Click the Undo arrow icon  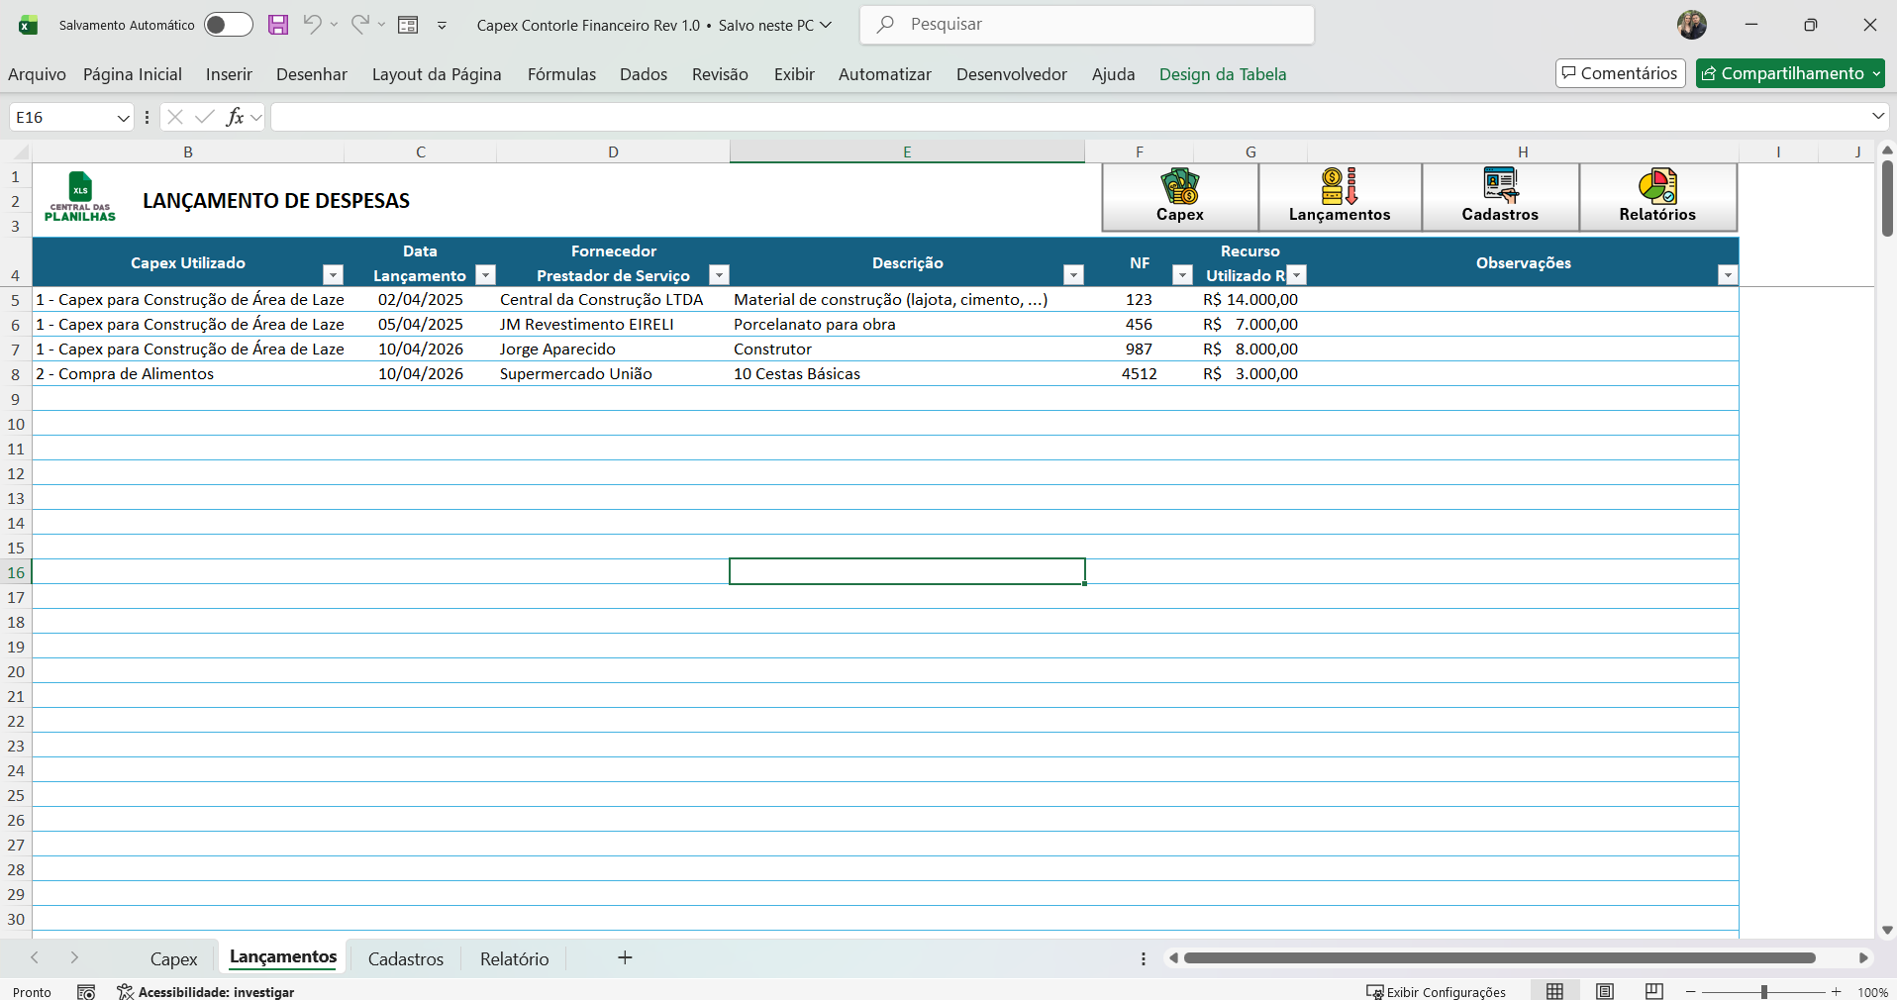point(312,25)
